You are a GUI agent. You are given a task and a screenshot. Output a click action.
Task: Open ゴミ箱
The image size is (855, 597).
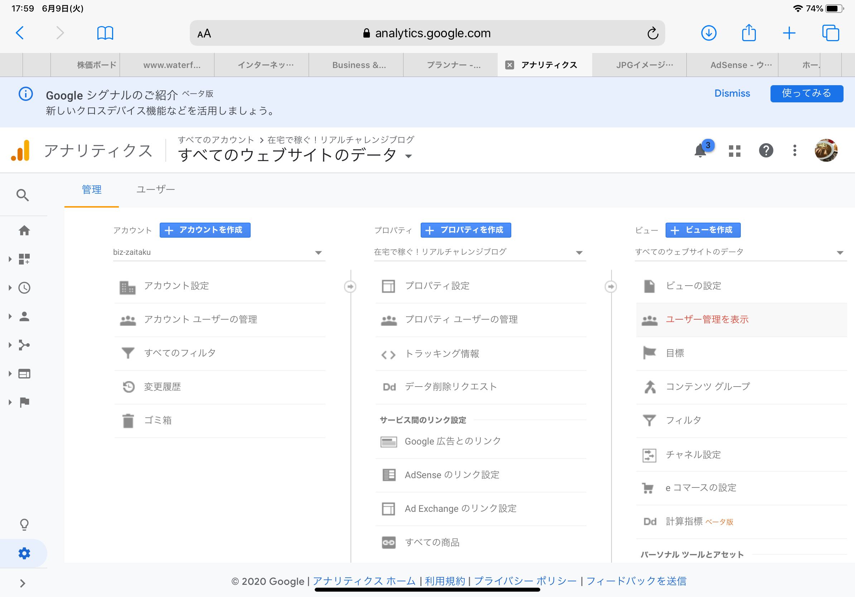[x=220, y=421]
